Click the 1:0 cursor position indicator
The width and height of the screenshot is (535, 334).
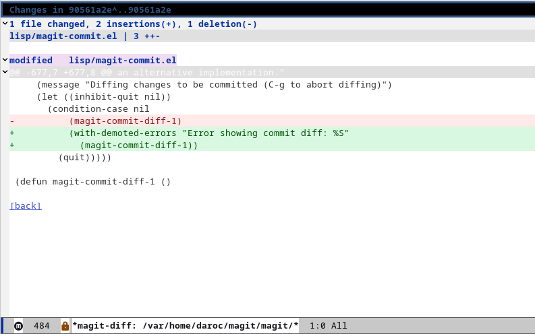click(x=317, y=326)
